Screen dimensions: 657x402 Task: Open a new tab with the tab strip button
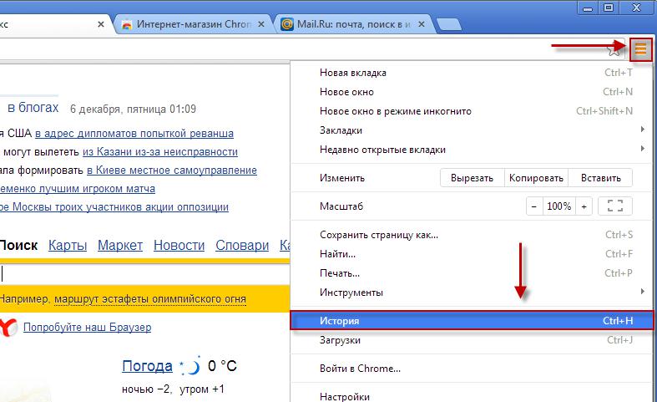[x=449, y=24]
